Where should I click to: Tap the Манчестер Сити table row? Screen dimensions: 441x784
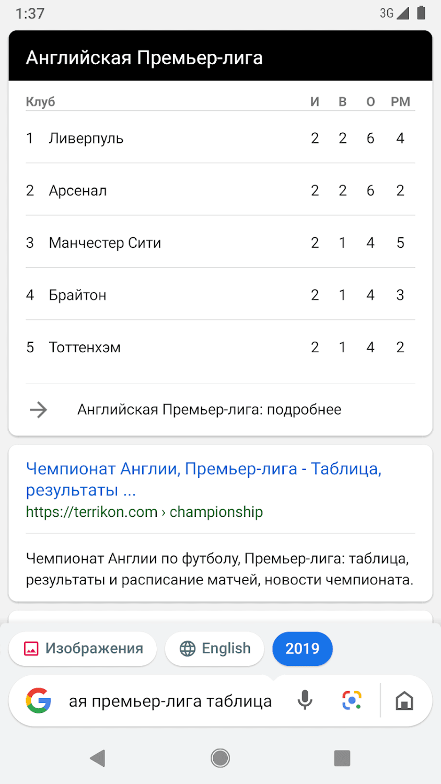105,243
